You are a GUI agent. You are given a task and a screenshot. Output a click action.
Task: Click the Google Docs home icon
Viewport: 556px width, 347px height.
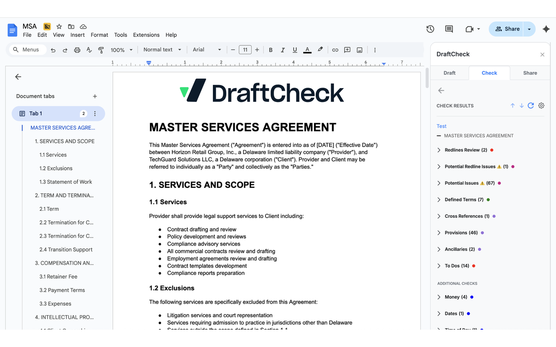pyautogui.click(x=12, y=30)
